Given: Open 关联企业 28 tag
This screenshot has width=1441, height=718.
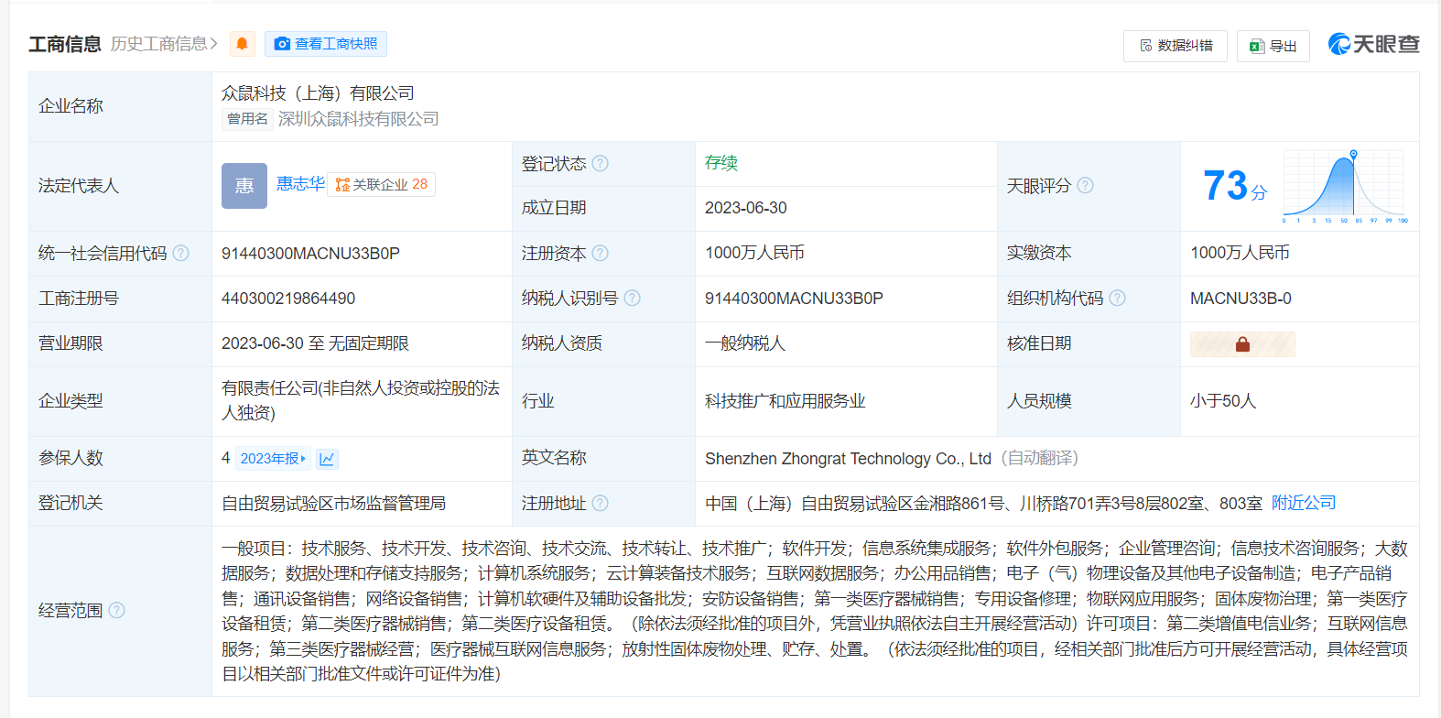Looking at the screenshot, I should (x=382, y=185).
